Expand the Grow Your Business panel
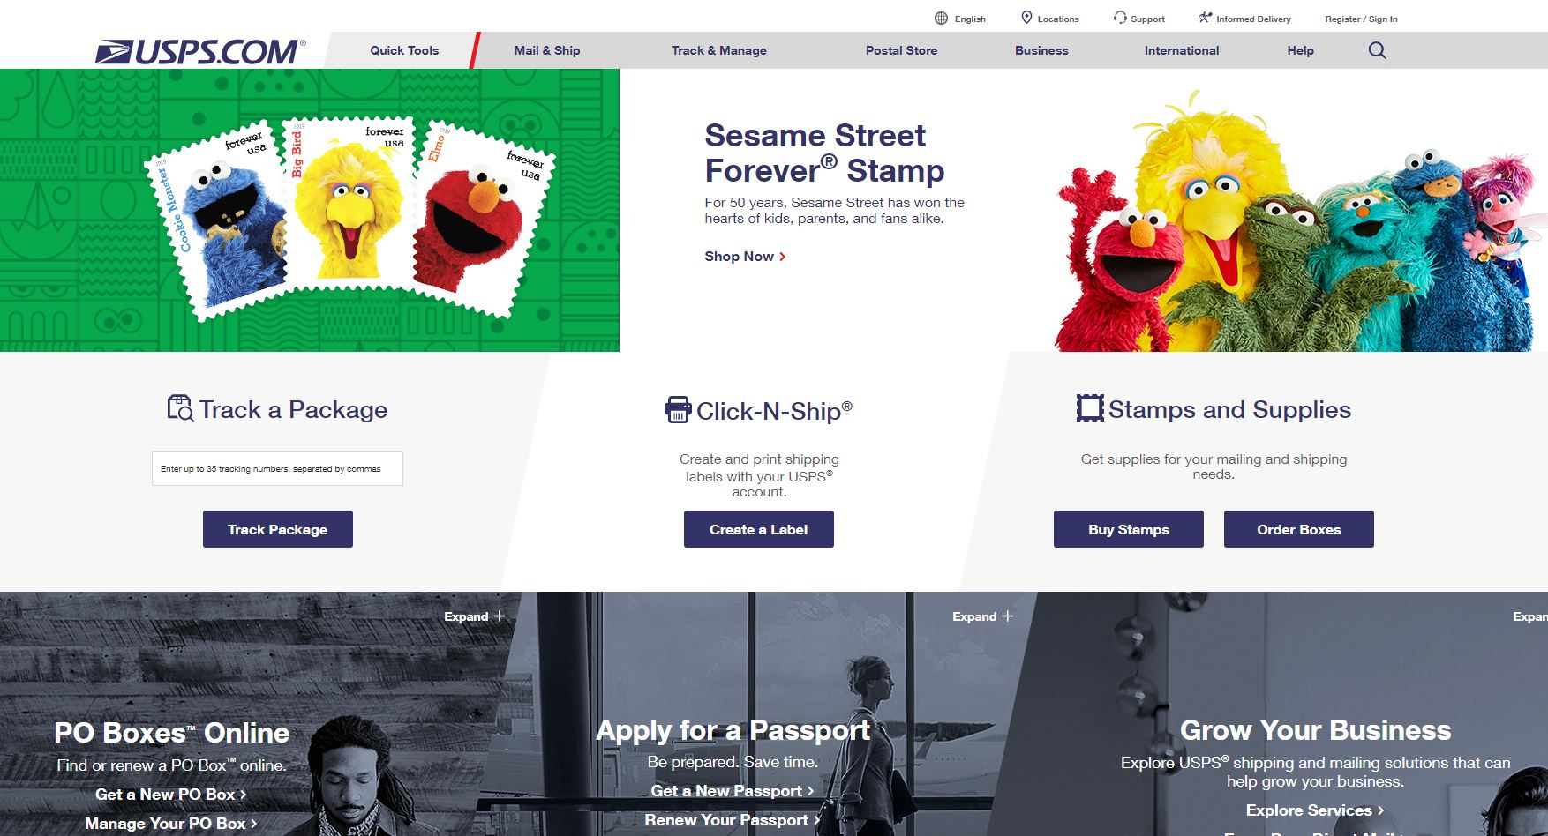This screenshot has width=1548, height=836. coord(1529,616)
